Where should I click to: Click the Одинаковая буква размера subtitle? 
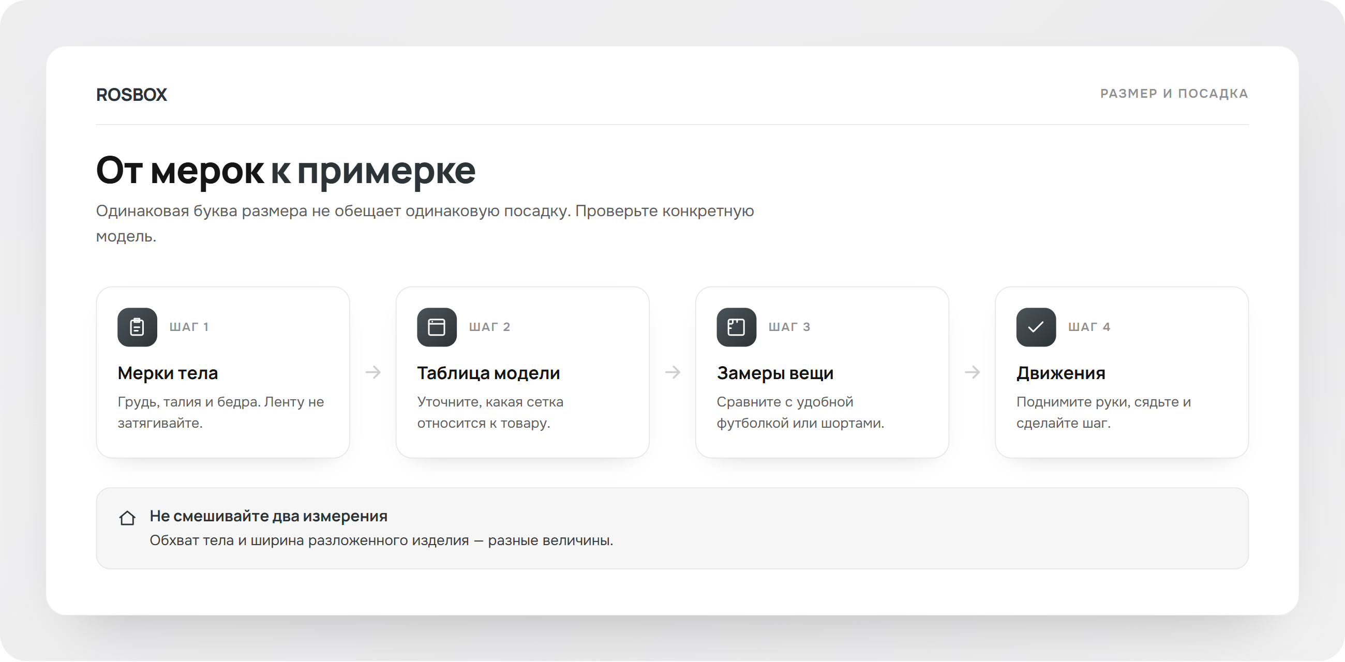425,223
